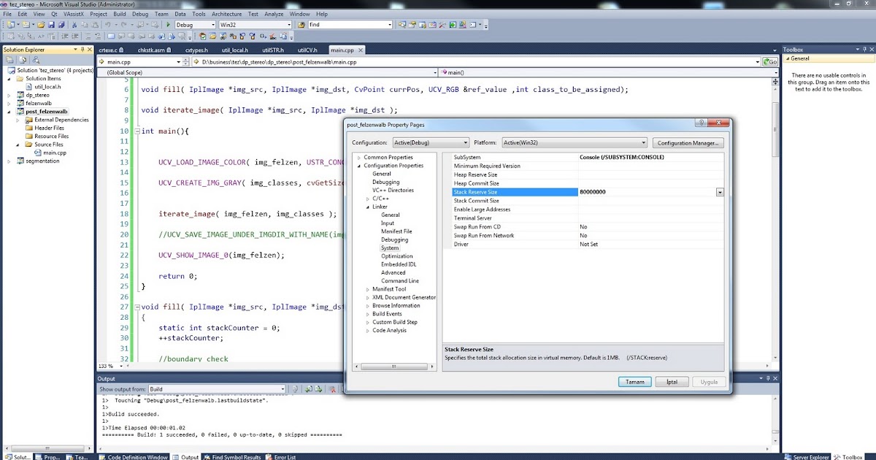Click the İptal button
The height and width of the screenshot is (460, 876).
click(x=672, y=382)
